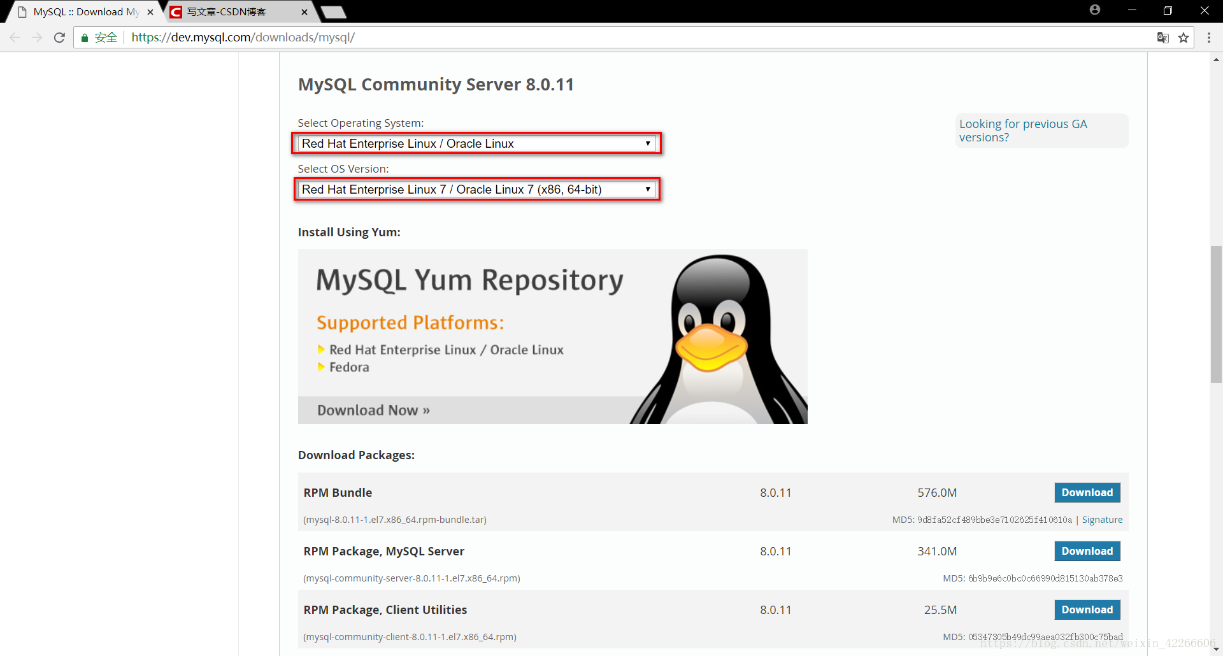Click the Install Using Yum heading
Viewport: 1223px width, 656px height.
click(x=349, y=232)
